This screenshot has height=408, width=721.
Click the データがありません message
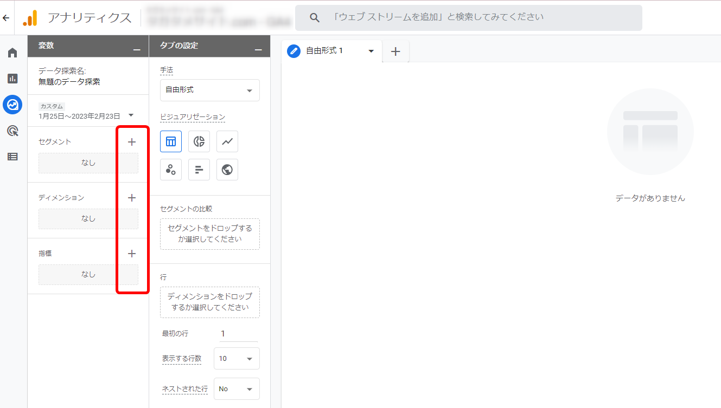click(650, 198)
